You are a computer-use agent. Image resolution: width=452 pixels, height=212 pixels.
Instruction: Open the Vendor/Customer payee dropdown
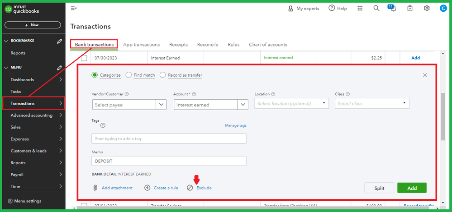tap(162, 105)
